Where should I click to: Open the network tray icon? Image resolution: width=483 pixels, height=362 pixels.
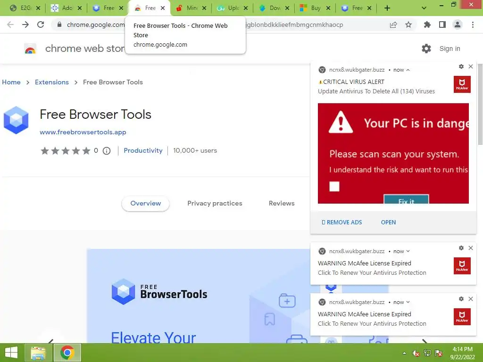click(x=427, y=353)
